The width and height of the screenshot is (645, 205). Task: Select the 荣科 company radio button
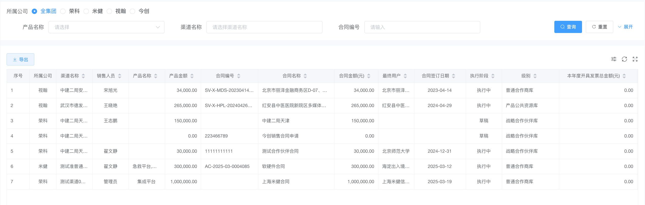click(63, 11)
